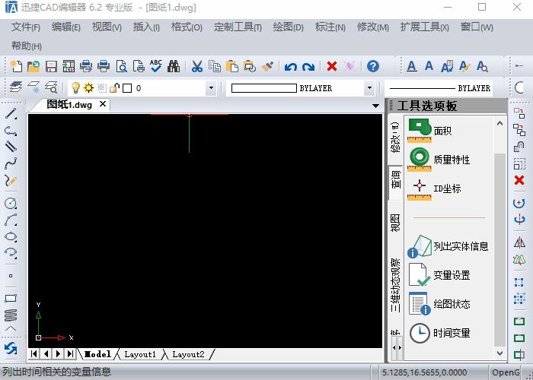Click tool palette scroll down arrow
The width and height of the screenshot is (533, 380).
click(499, 353)
